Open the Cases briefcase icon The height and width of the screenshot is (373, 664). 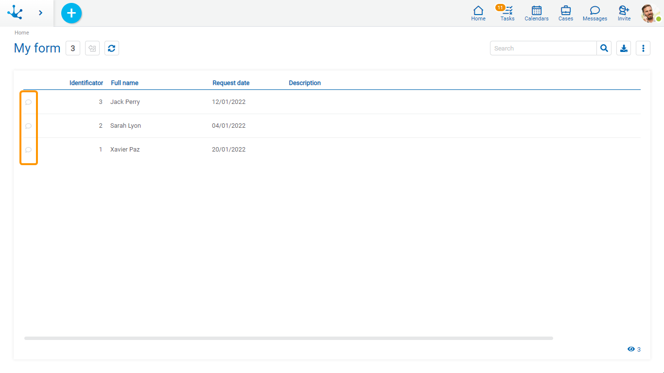click(566, 13)
